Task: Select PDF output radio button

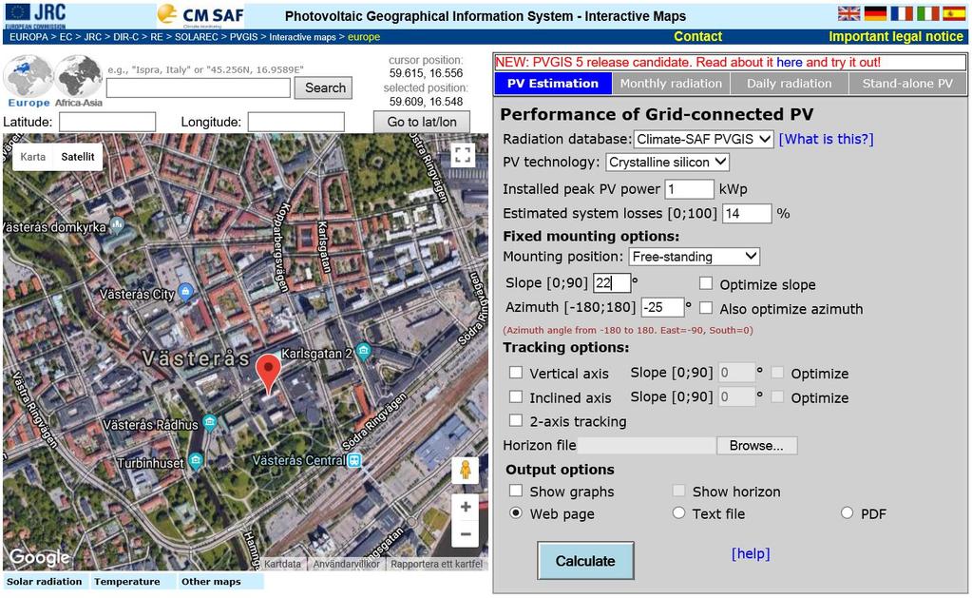Action: click(x=847, y=513)
